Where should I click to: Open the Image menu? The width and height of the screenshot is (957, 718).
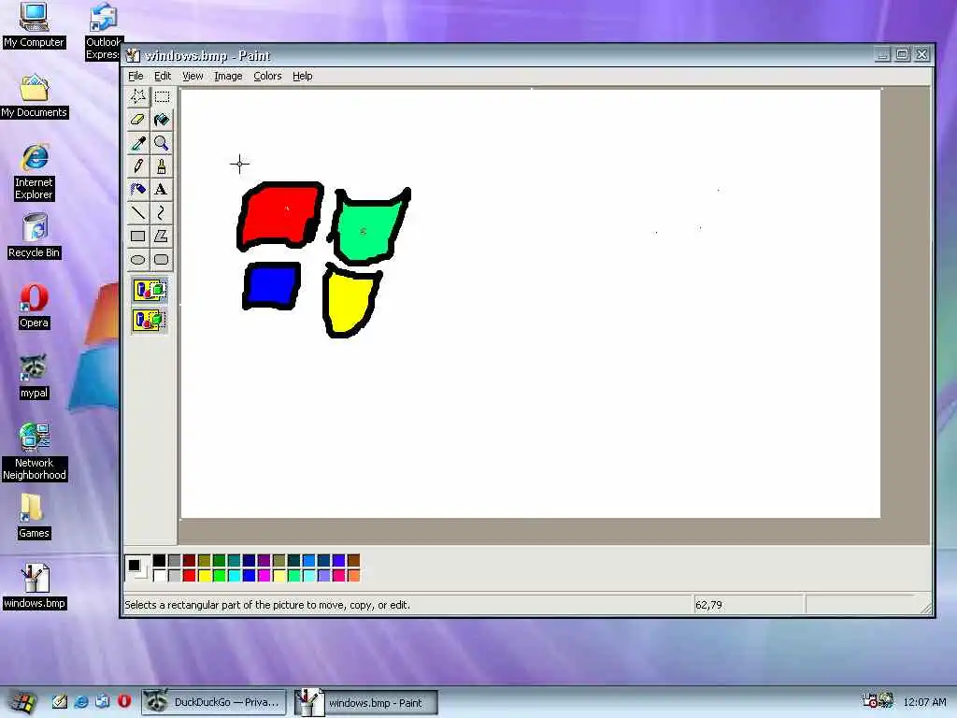pos(228,76)
